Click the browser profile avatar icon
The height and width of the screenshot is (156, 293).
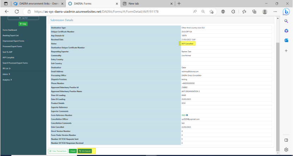[264, 12]
